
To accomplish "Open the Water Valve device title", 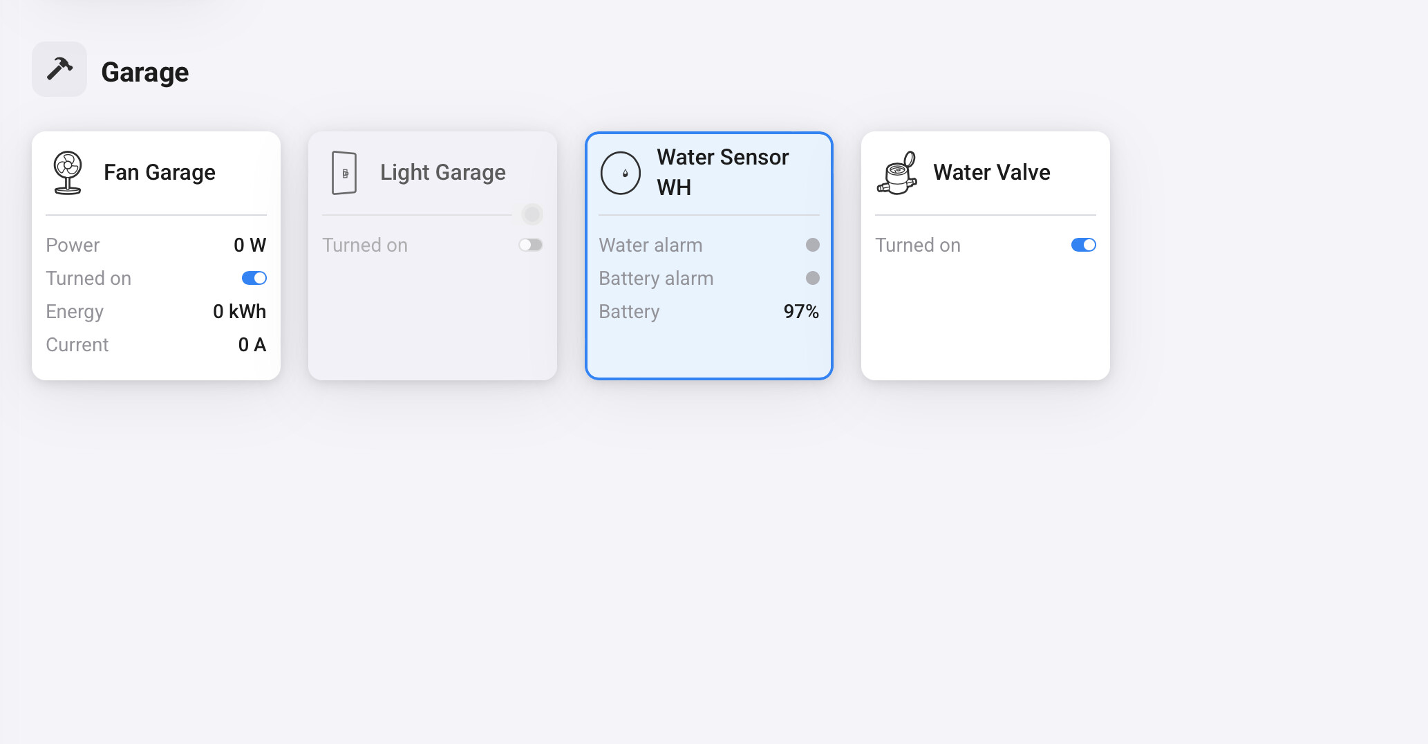I will [x=992, y=172].
